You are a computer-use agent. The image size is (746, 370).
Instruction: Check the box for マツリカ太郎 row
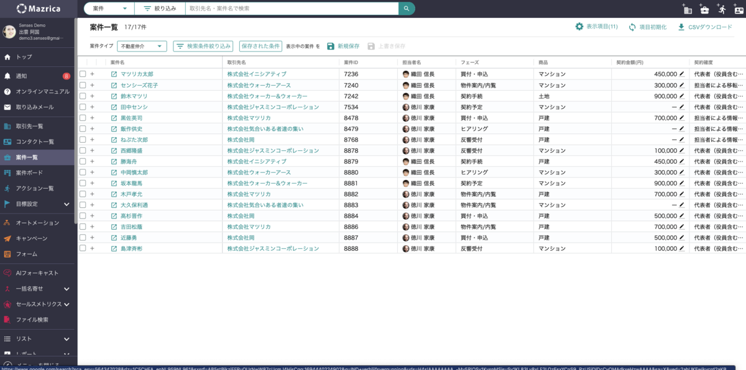tap(83, 74)
